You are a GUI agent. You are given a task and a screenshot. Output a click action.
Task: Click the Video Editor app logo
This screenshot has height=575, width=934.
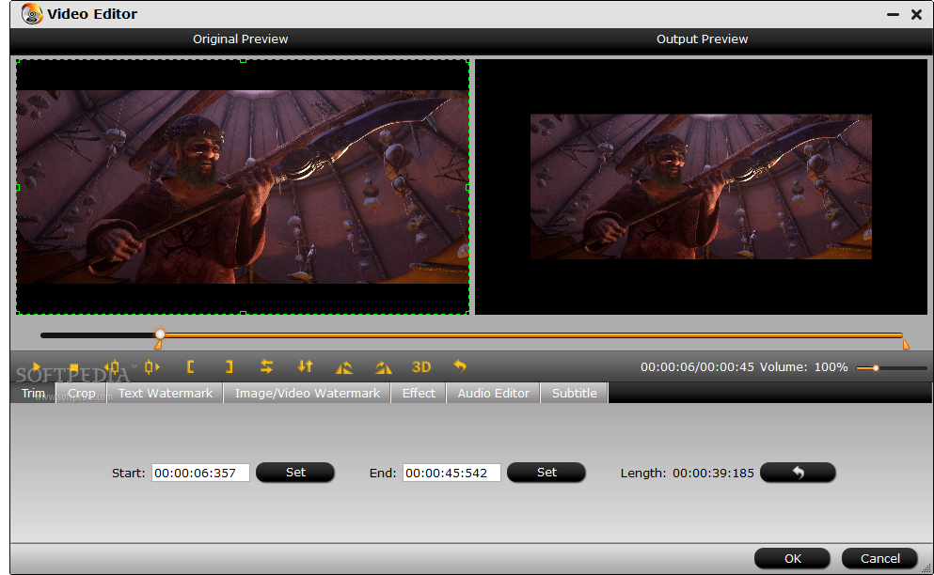pyautogui.click(x=32, y=14)
